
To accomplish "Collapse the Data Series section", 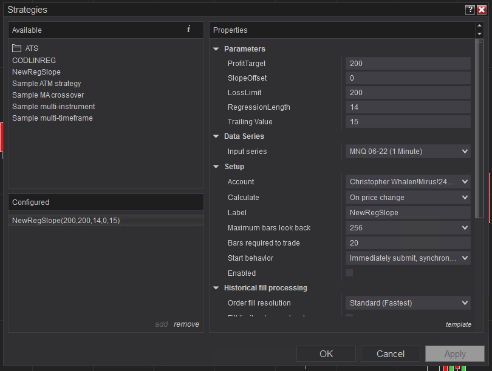I will 216,136.
